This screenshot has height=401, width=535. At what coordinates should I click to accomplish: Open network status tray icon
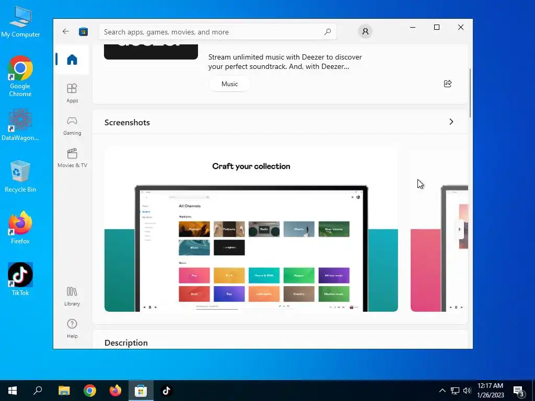pyautogui.click(x=455, y=391)
